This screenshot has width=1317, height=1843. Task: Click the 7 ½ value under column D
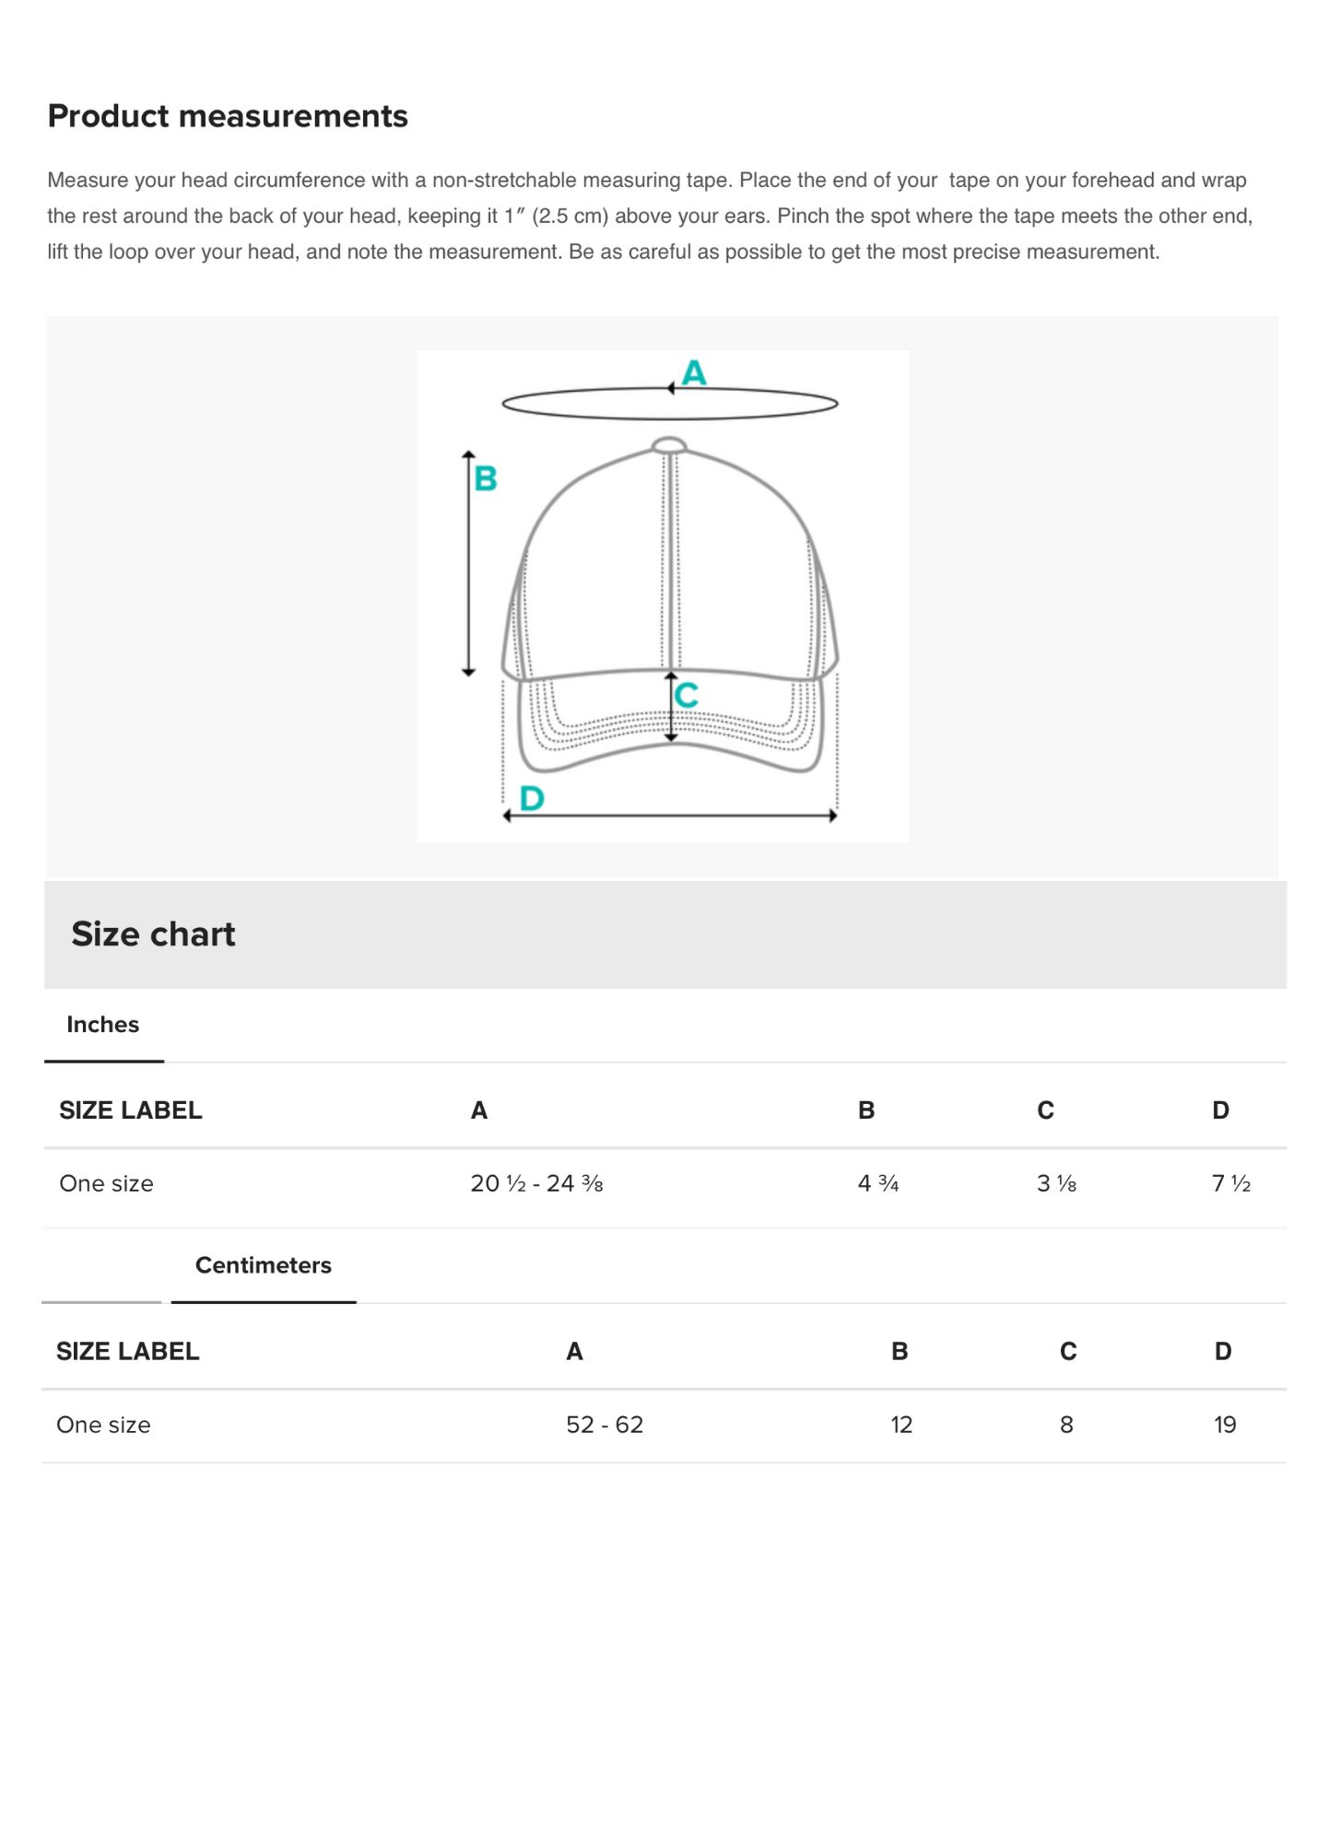tap(1230, 1183)
